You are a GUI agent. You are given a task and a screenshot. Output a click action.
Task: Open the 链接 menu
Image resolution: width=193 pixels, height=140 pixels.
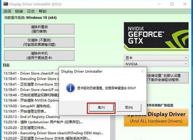click(19, 11)
